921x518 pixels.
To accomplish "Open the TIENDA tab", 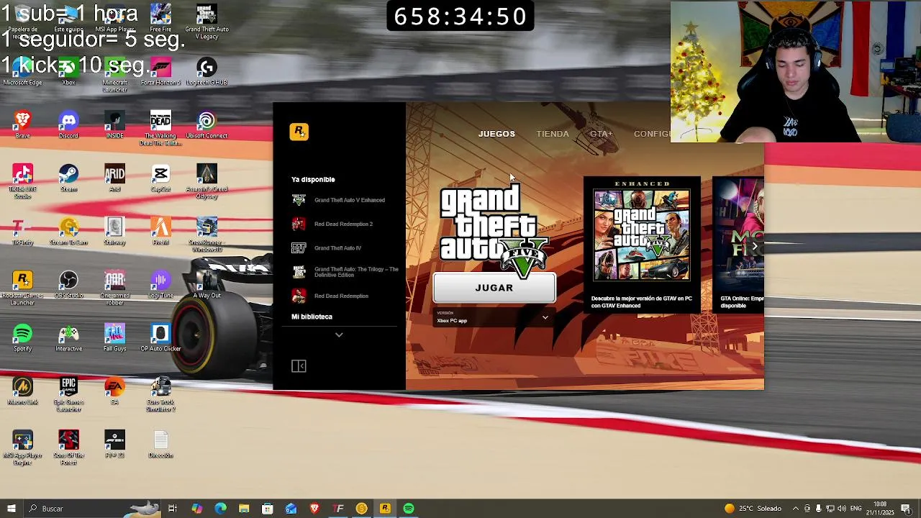I will [553, 134].
